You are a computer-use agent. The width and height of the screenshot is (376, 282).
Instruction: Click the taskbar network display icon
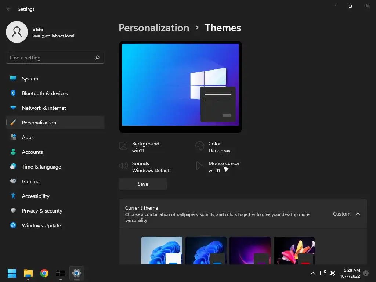point(323,273)
